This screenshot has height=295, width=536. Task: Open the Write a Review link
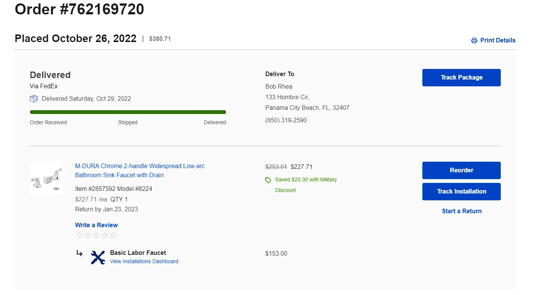[96, 225]
